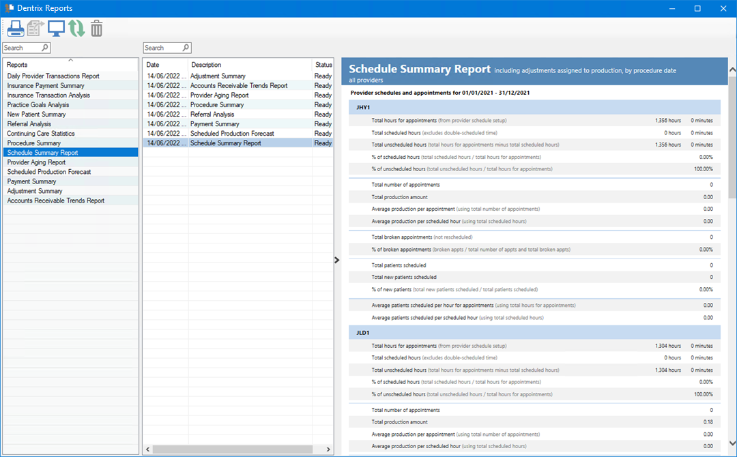
Task: Open generated Payment Summary row
Action: [238, 124]
